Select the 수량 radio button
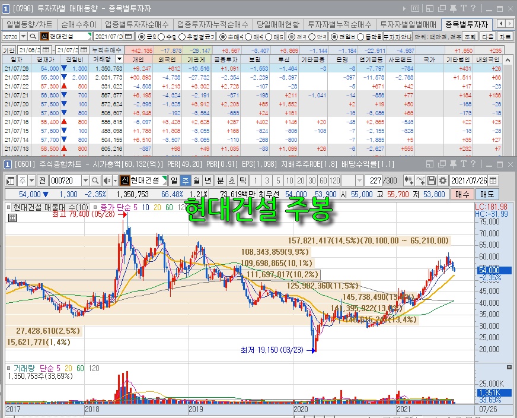The image size is (517, 418). 161,37
